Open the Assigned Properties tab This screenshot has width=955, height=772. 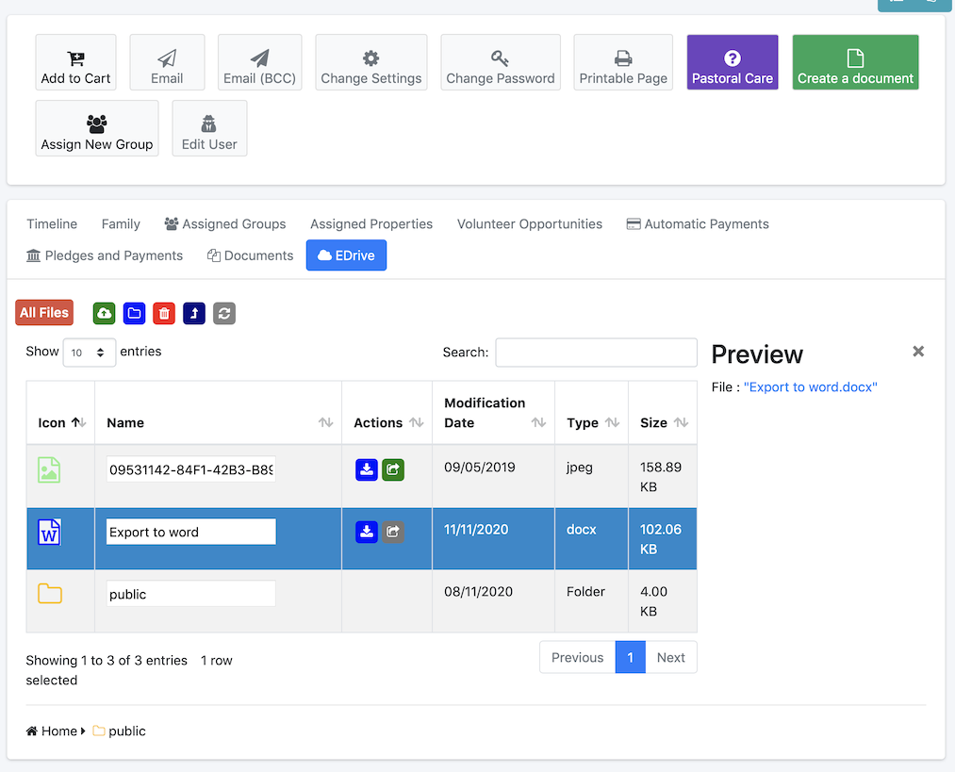tap(371, 224)
